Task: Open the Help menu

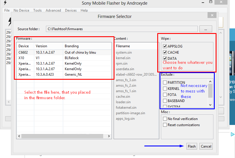Action: pyautogui.click(x=84, y=10)
